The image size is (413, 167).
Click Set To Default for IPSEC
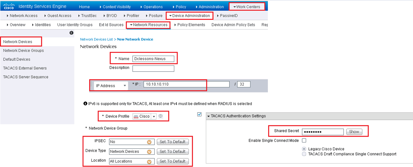tap(173, 142)
